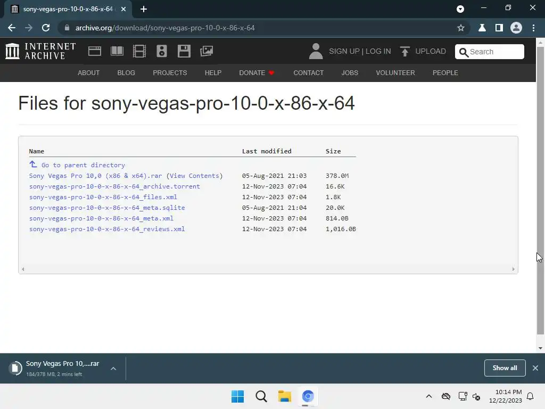Click the magnifier icon in the search box
545x409 pixels.
[464, 52]
